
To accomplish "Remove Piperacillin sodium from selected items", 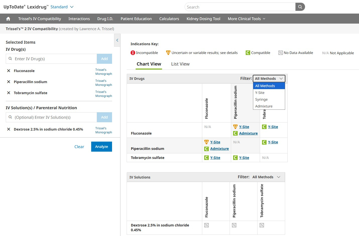I will [x=9, y=82].
